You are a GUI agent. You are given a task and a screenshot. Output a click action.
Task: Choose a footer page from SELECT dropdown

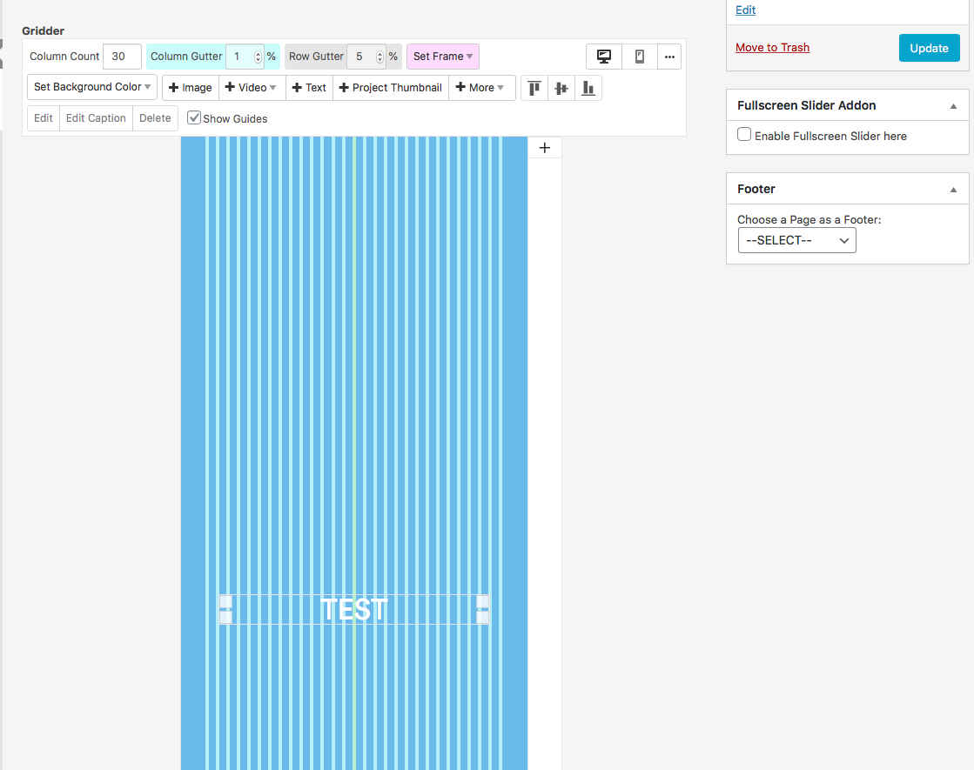tap(796, 240)
